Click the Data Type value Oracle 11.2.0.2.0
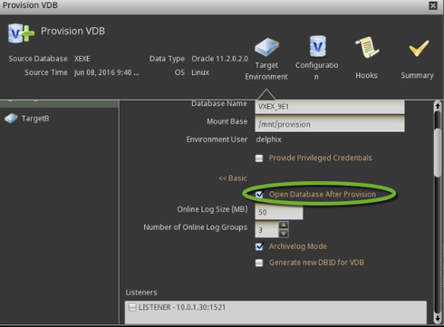Image resolution: width=444 pixels, height=327 pixels. pyautogui.click(x=219, y=59)
